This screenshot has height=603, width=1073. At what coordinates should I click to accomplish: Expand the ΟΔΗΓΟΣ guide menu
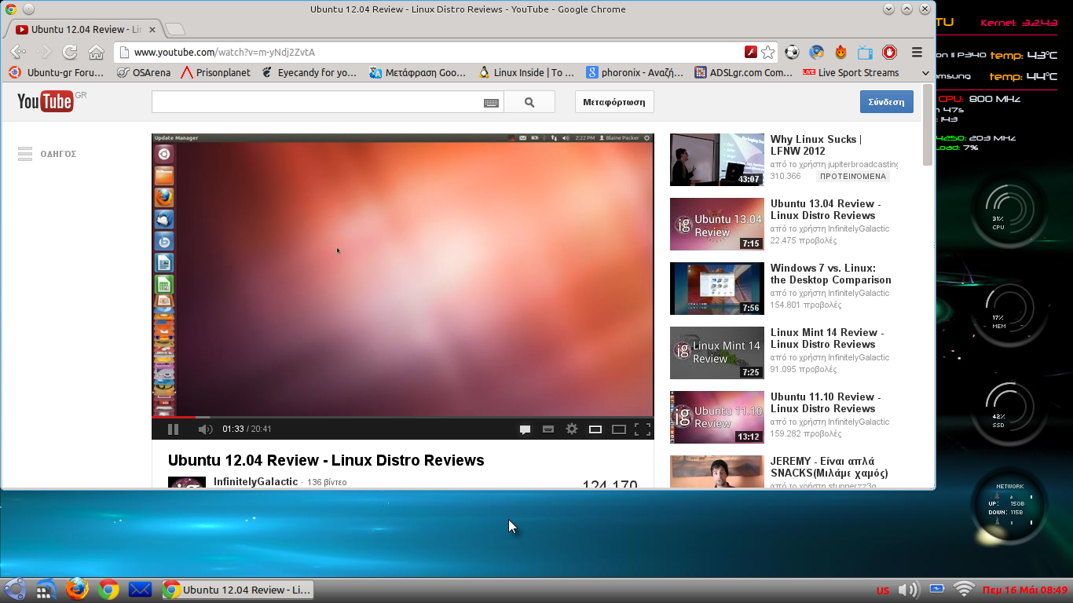point(47,154)
